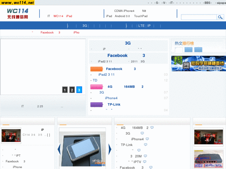Open comment bubble beside IPTV story

145,162
